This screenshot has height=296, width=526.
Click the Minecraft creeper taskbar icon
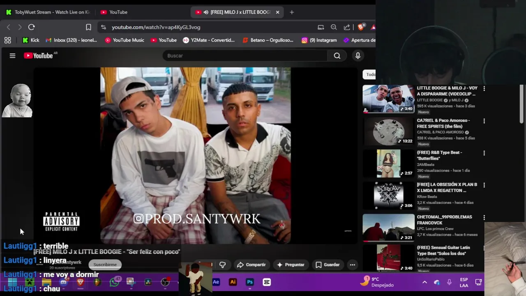coord(30,282)
